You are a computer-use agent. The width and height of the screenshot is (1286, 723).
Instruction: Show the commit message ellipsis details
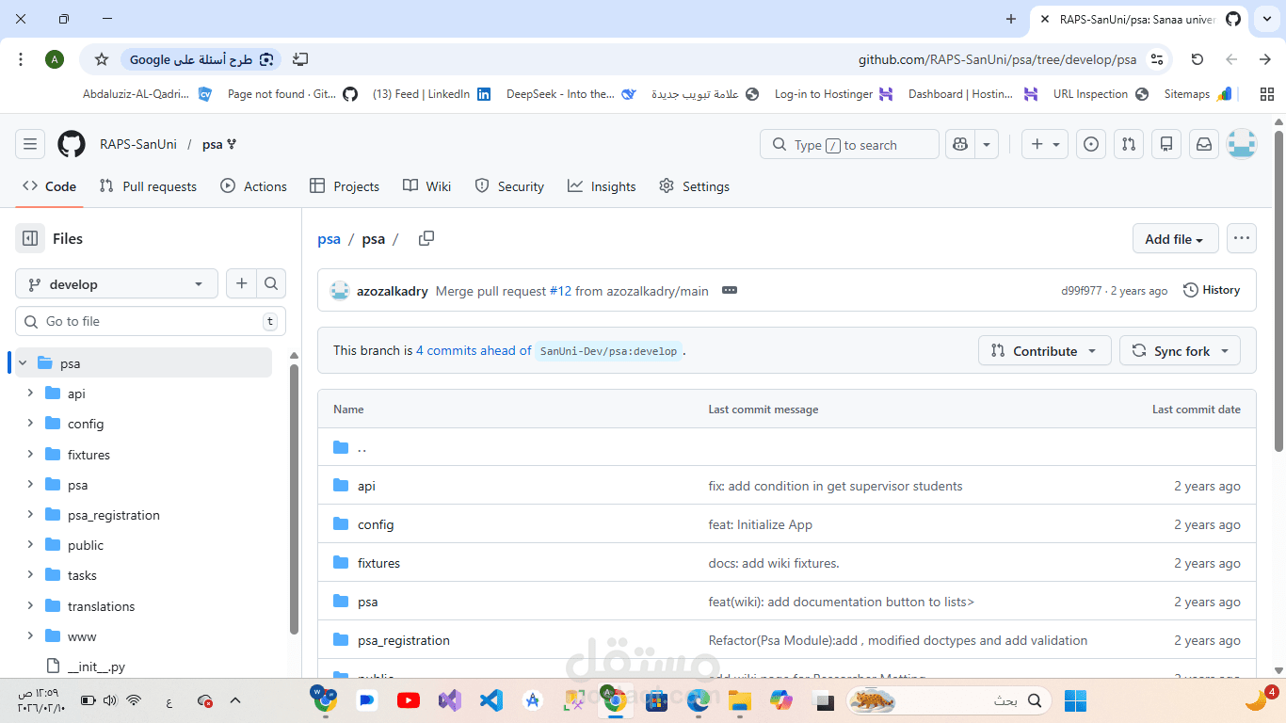[730, 290]
